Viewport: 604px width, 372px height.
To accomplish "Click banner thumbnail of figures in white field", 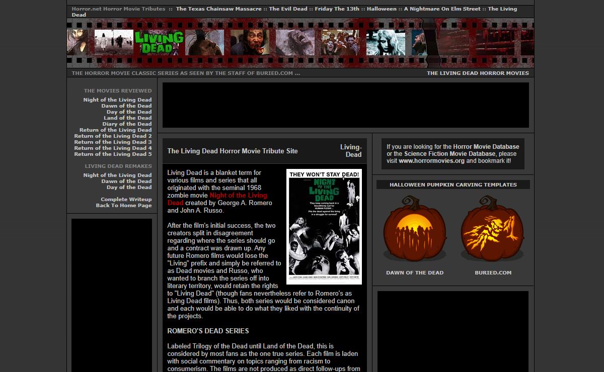I will click(x=114, y=42).
